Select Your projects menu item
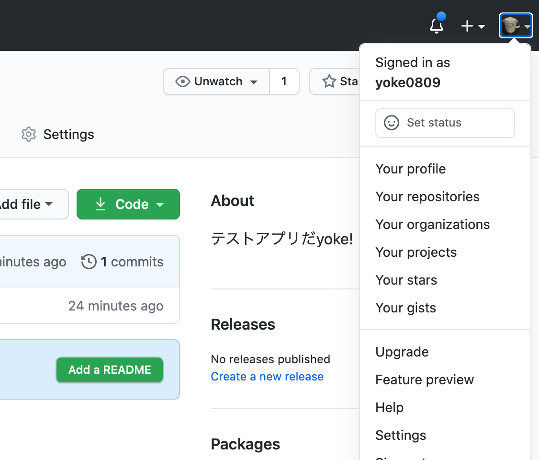The image size is (539, 460). click(x=445, y=253)
